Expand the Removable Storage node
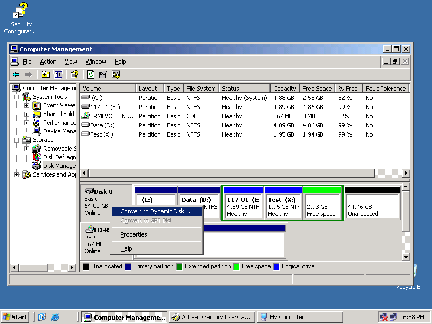Image resolution: width=432 pixels, height=324 pixels. pyautogui.click(x=26, y=148)
